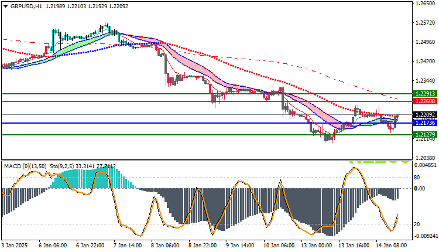Open the chart menu triangle beside GBPUSD,H1

[6, 6]
